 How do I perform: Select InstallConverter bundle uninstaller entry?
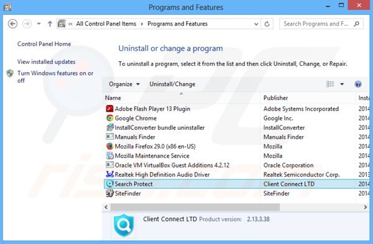point(160,127)
